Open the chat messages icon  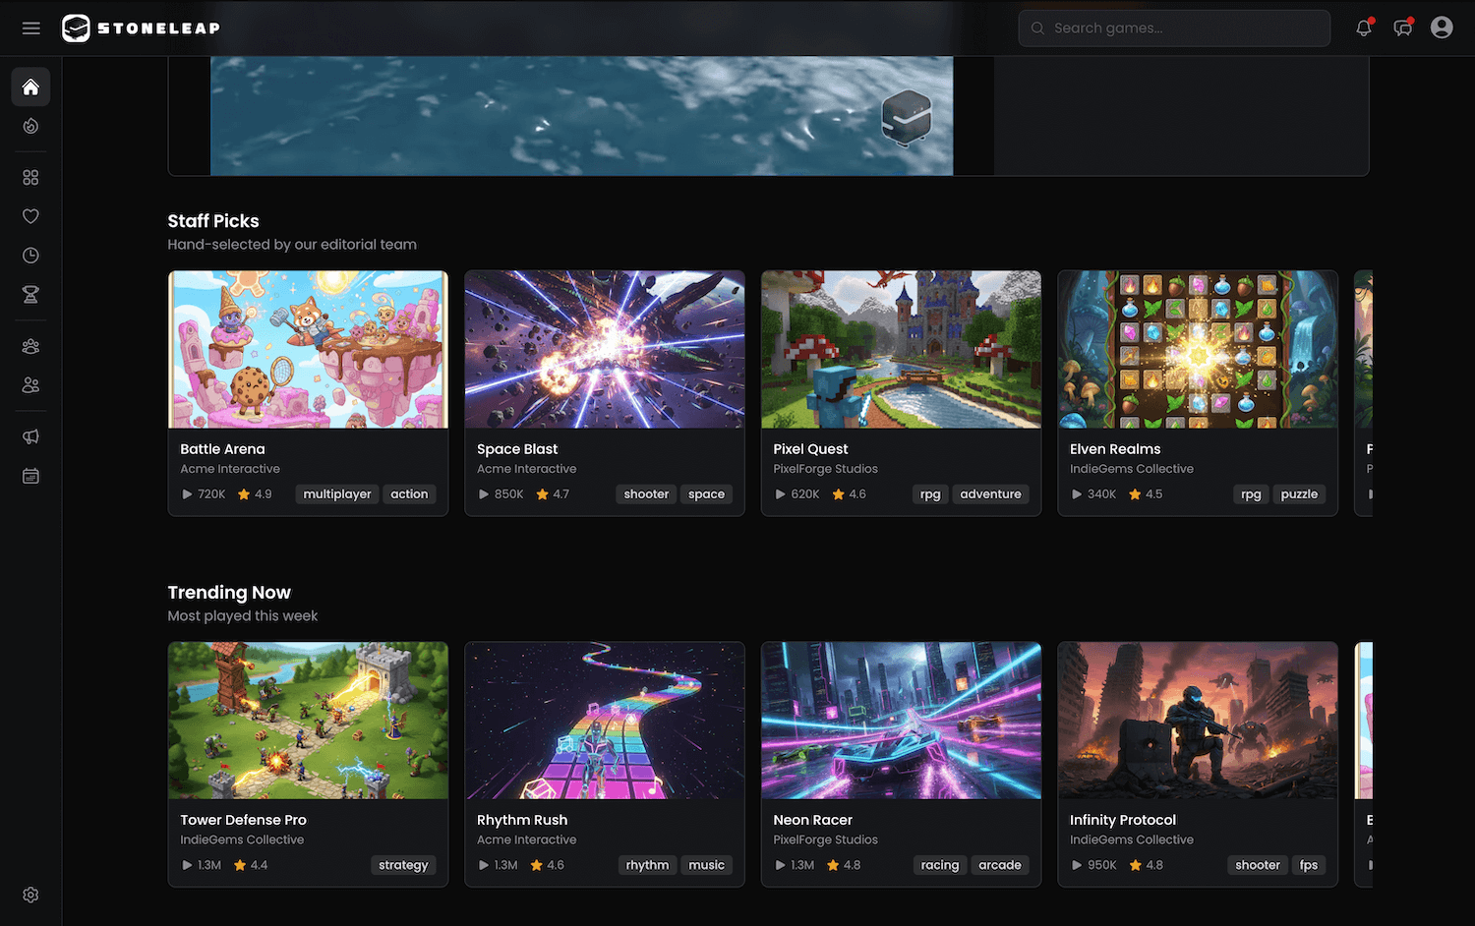(x=1402, y=29)
